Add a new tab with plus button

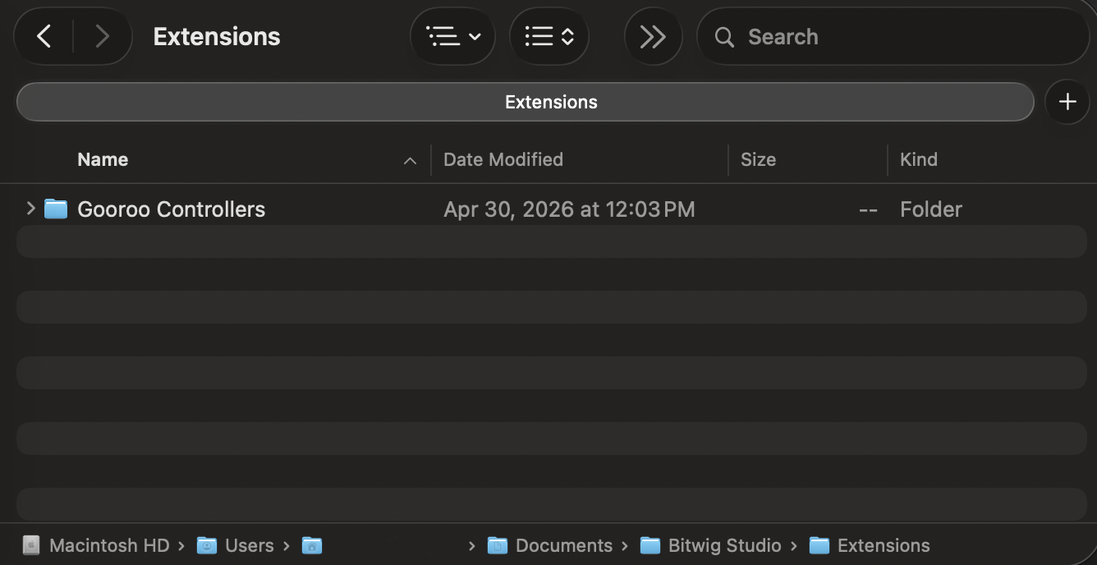1067,102
